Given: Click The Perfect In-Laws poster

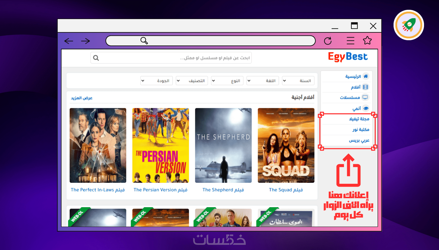Looking at the screenshot, I should pos(98,145).
